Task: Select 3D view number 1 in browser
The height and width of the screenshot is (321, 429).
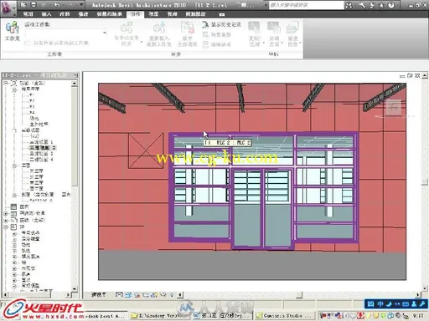Action: pyautogui.click(x=41, y=142)
